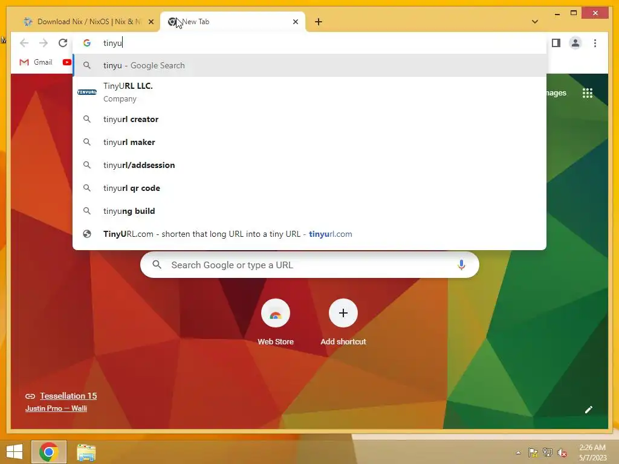This screenshot has width=619, height=464.
Task: Switch to the Download Nix / NixOS tab
Action: (88, 22)
